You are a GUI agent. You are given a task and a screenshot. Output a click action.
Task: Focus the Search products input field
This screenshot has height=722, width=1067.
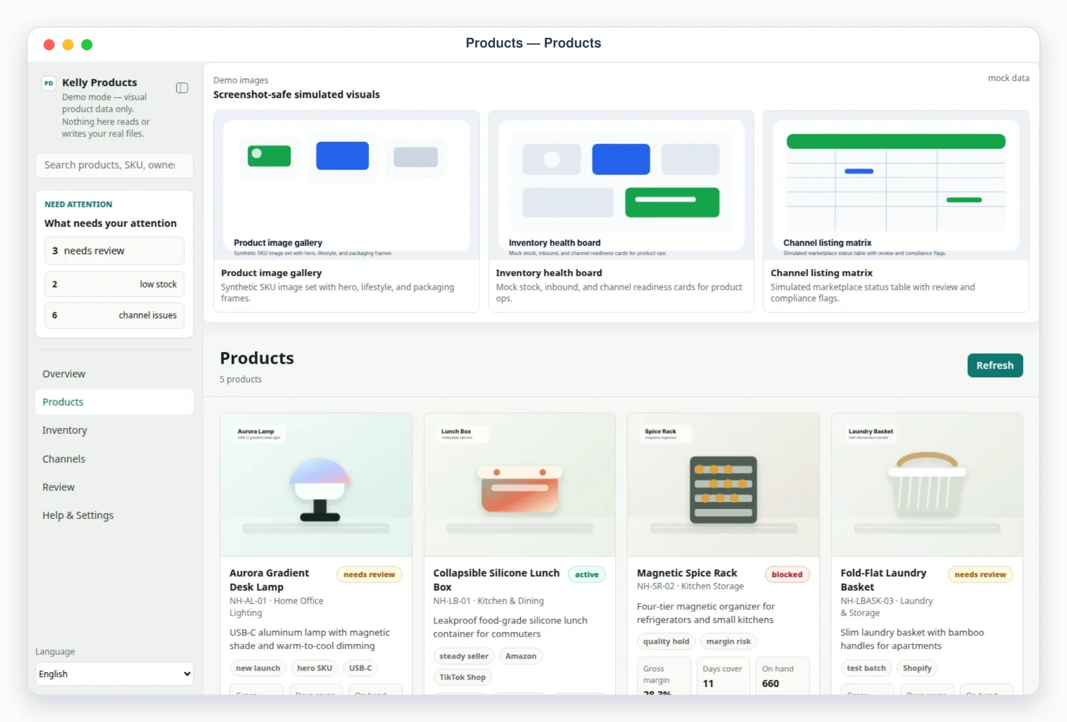click(x=114, y=165)
